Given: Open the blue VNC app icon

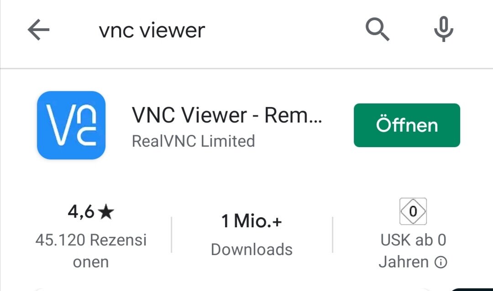Looking at the screenshot, I should (71, 125).
